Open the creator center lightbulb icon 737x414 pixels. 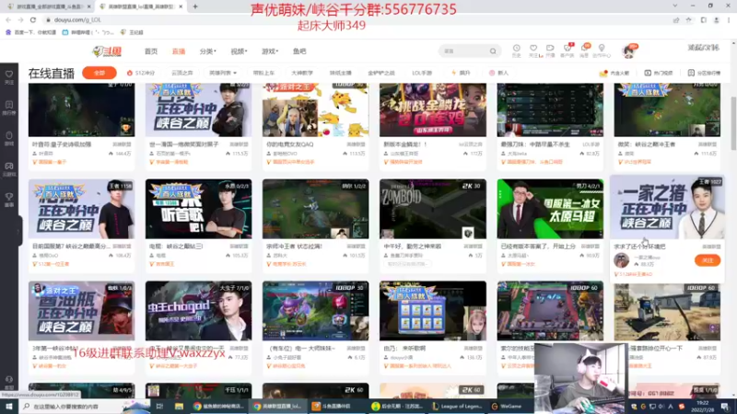click(x=602, y=51)
